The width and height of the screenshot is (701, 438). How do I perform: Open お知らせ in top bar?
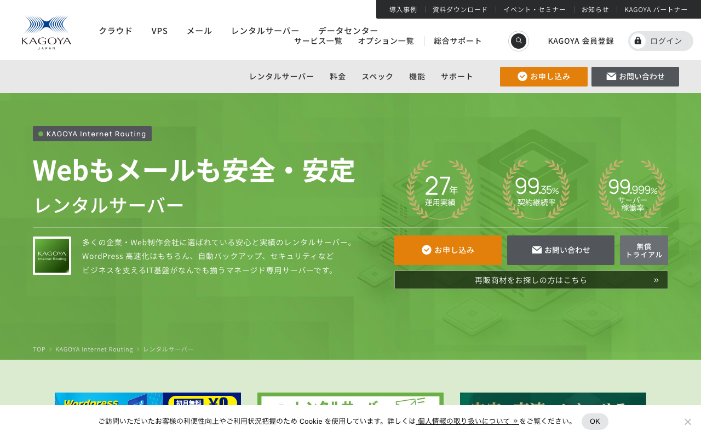click(595, 9)
